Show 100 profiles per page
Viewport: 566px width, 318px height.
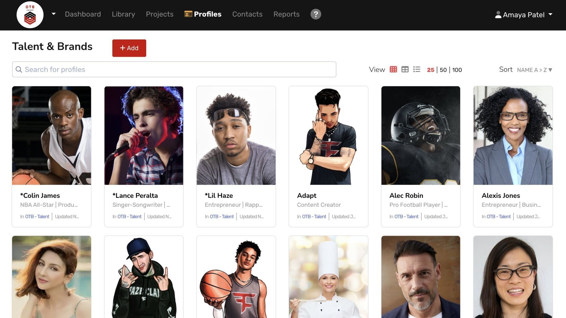(x=457, y=70)
